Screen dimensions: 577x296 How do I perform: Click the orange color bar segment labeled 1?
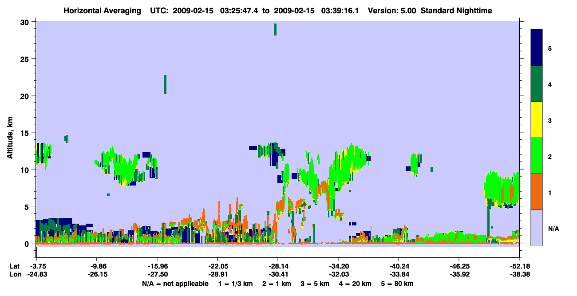tap(537, 192)
